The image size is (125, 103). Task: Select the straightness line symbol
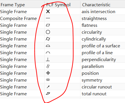pyautogui.click(x=48, y=18)
